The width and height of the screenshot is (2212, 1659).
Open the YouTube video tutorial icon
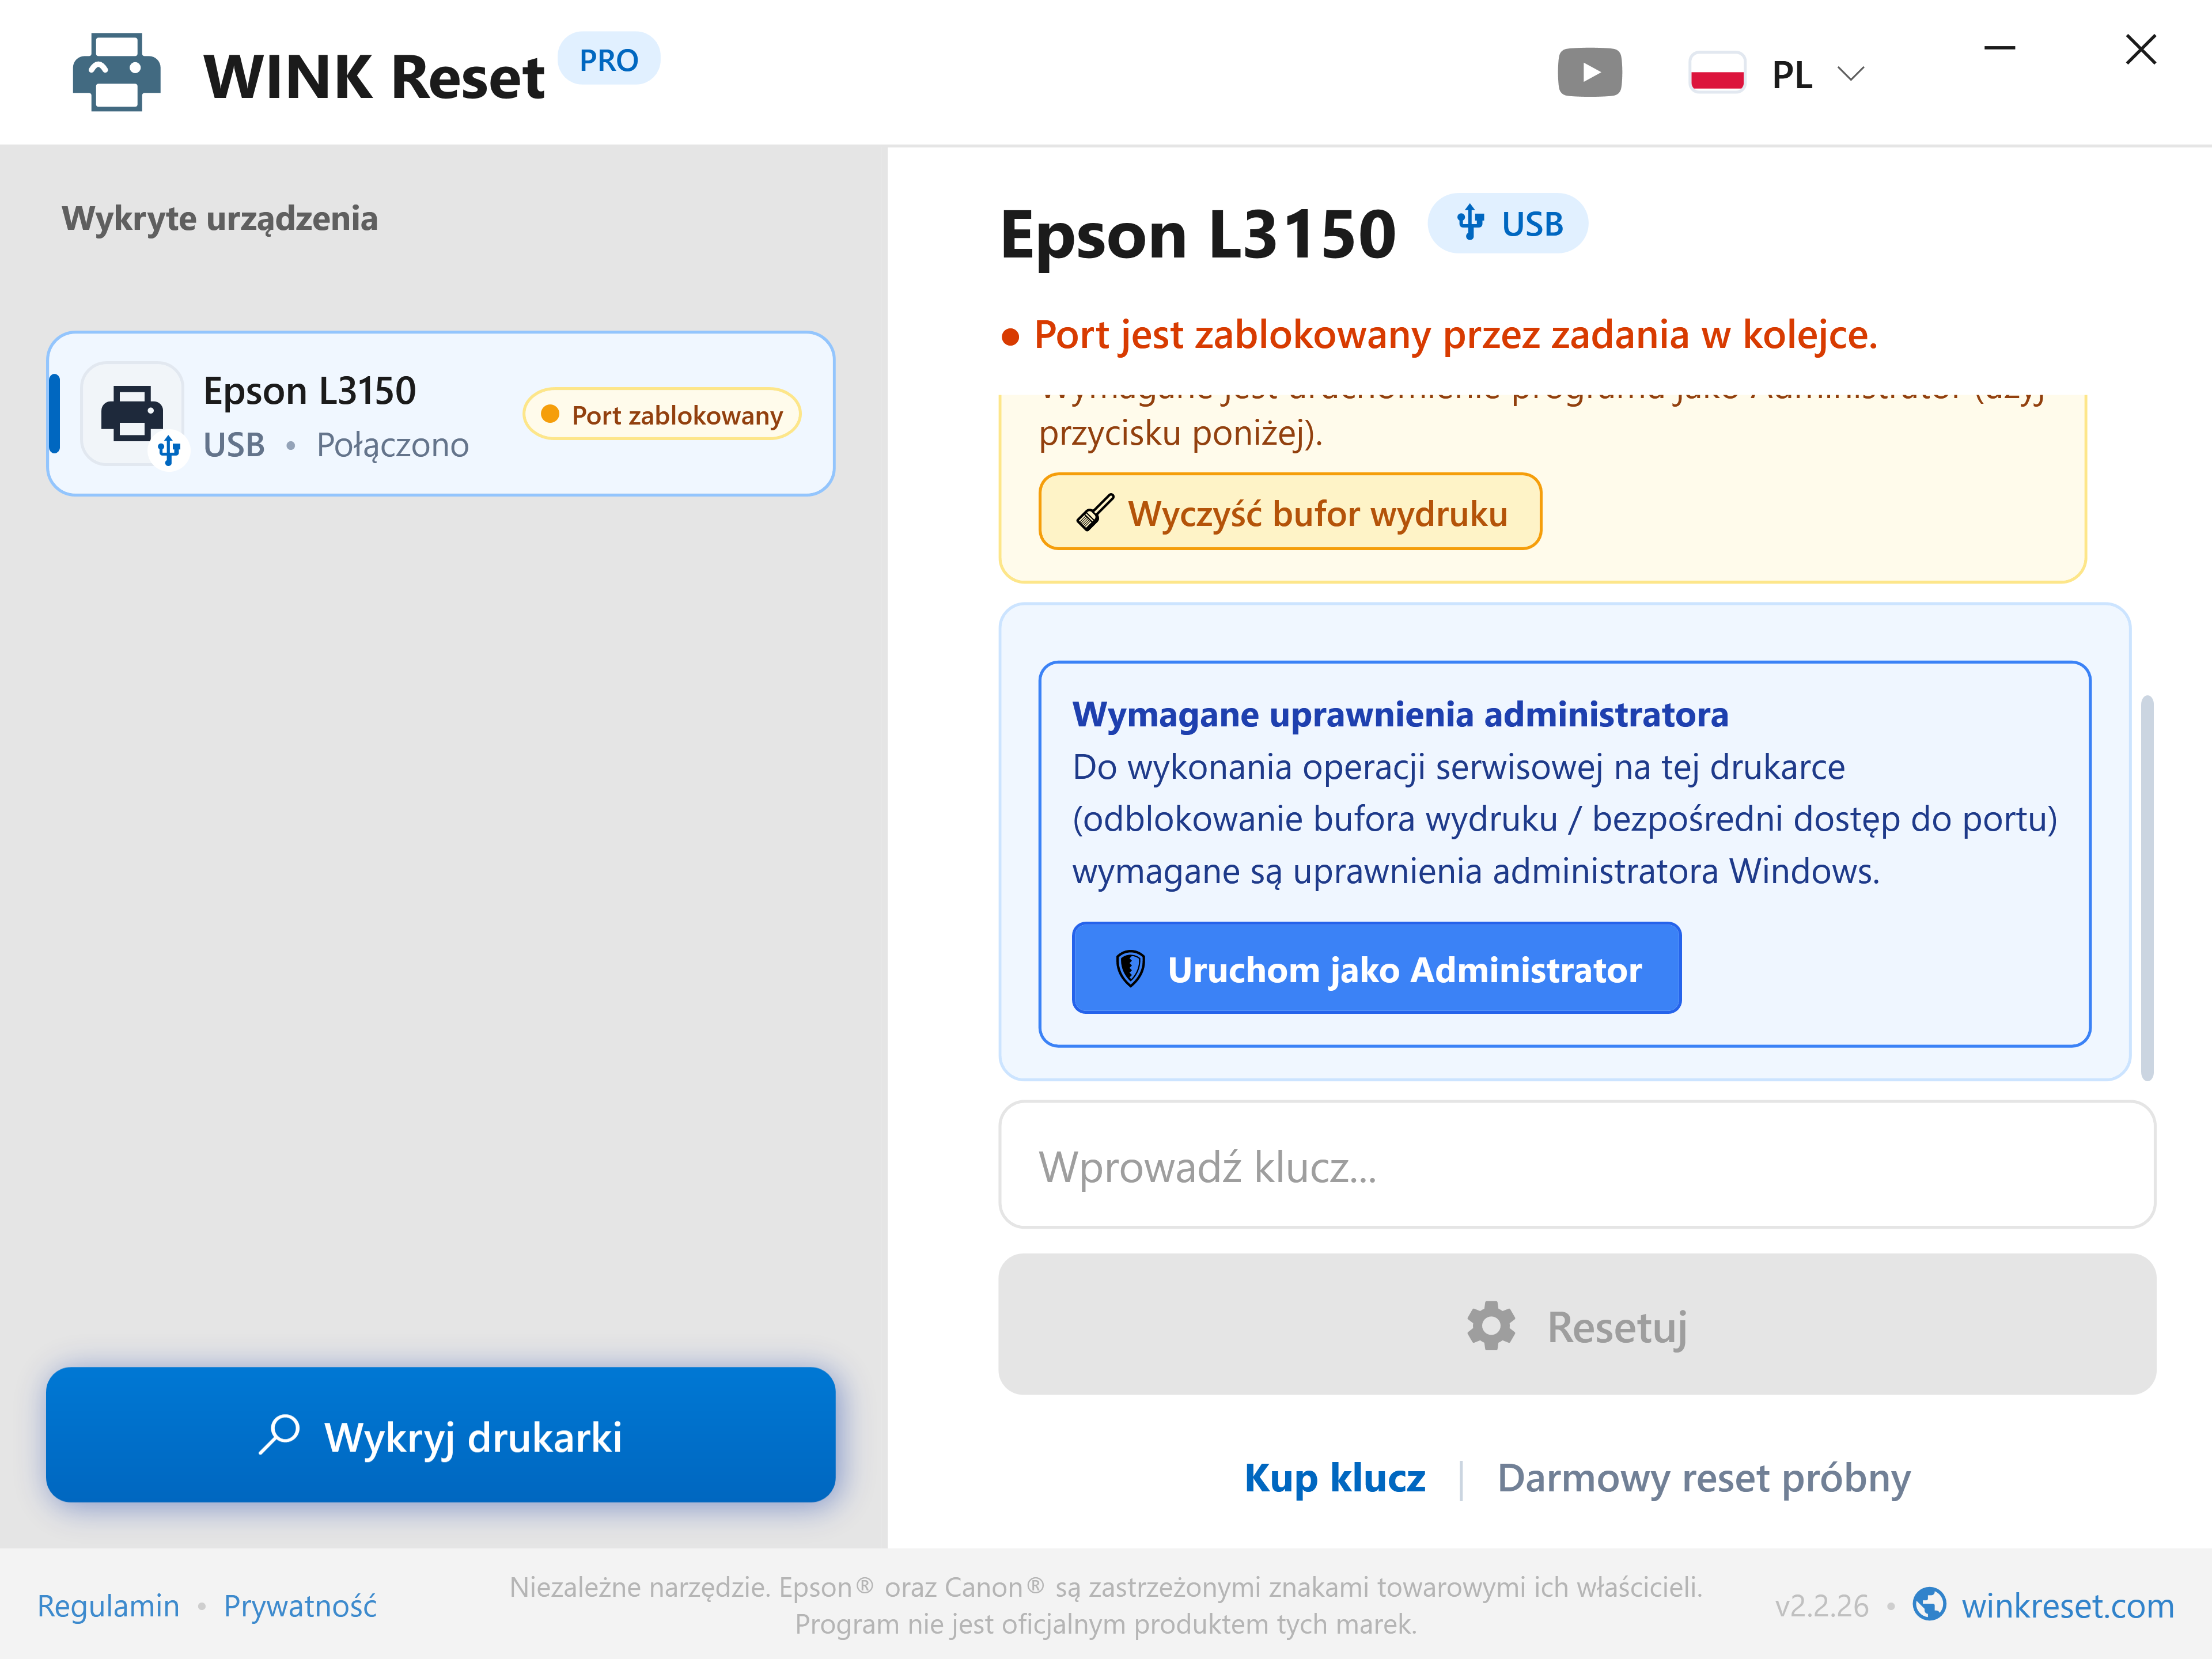point(1589,73)
